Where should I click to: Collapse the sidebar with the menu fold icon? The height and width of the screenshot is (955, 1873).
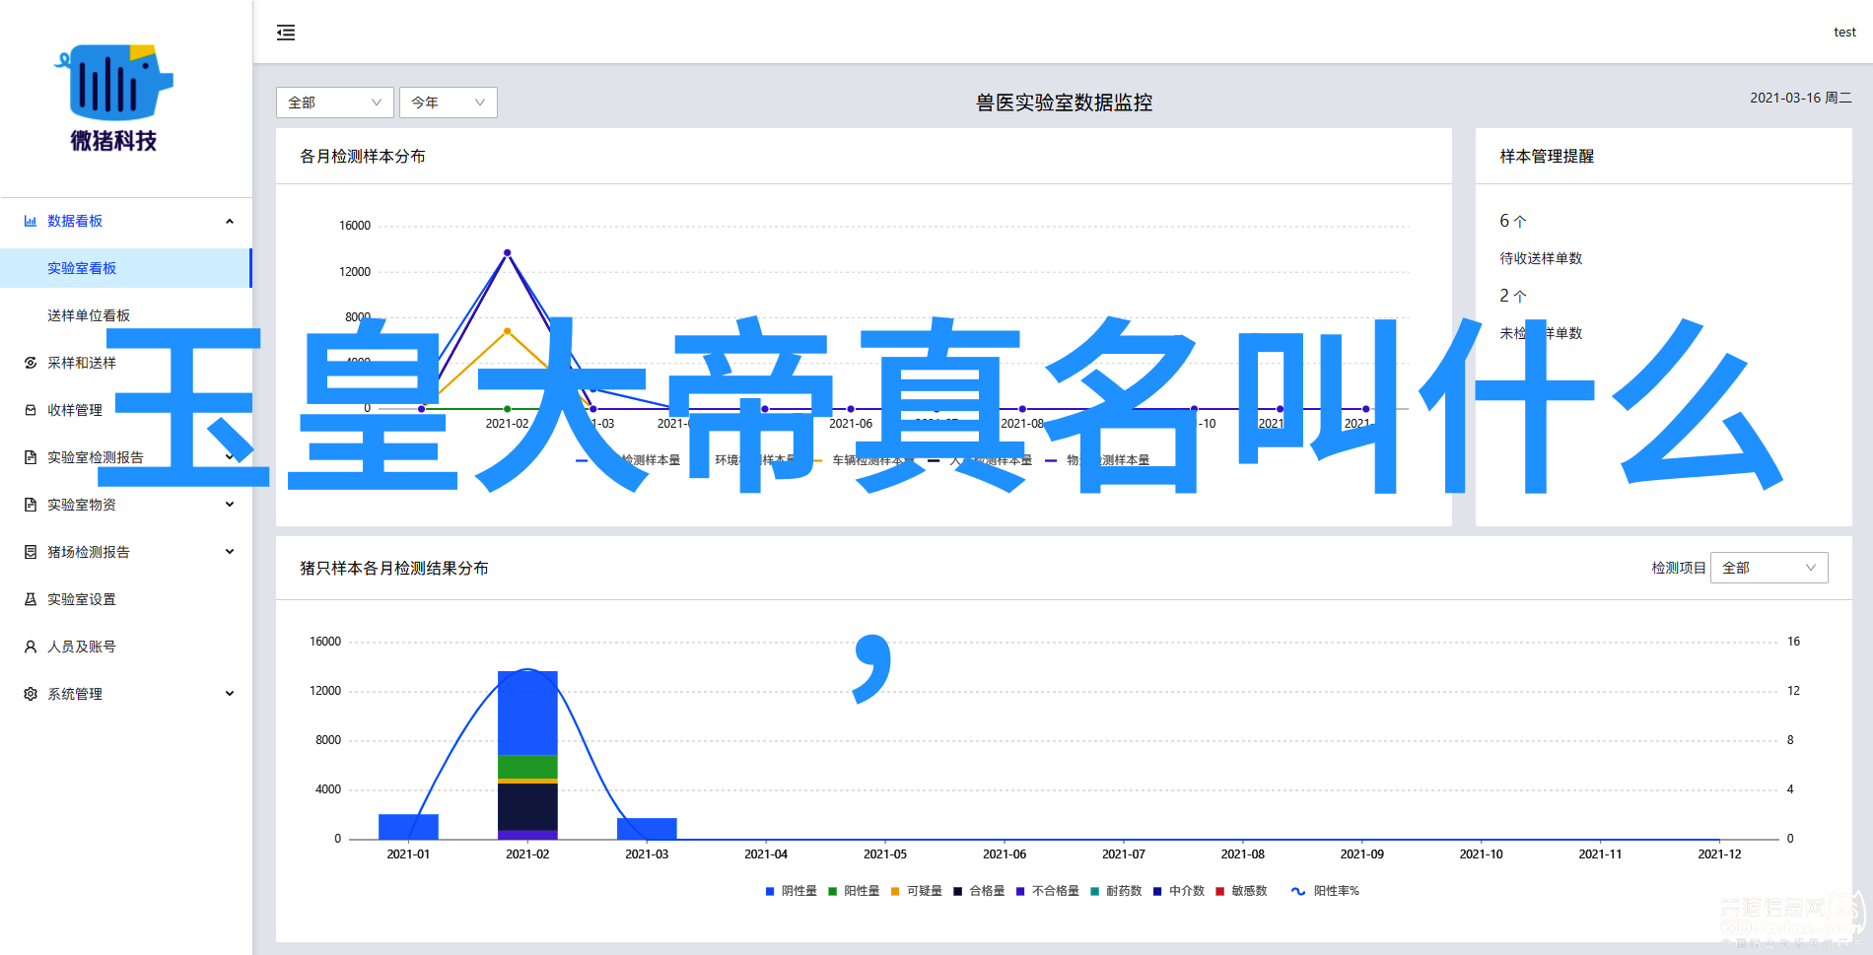(x=286, y=33)
